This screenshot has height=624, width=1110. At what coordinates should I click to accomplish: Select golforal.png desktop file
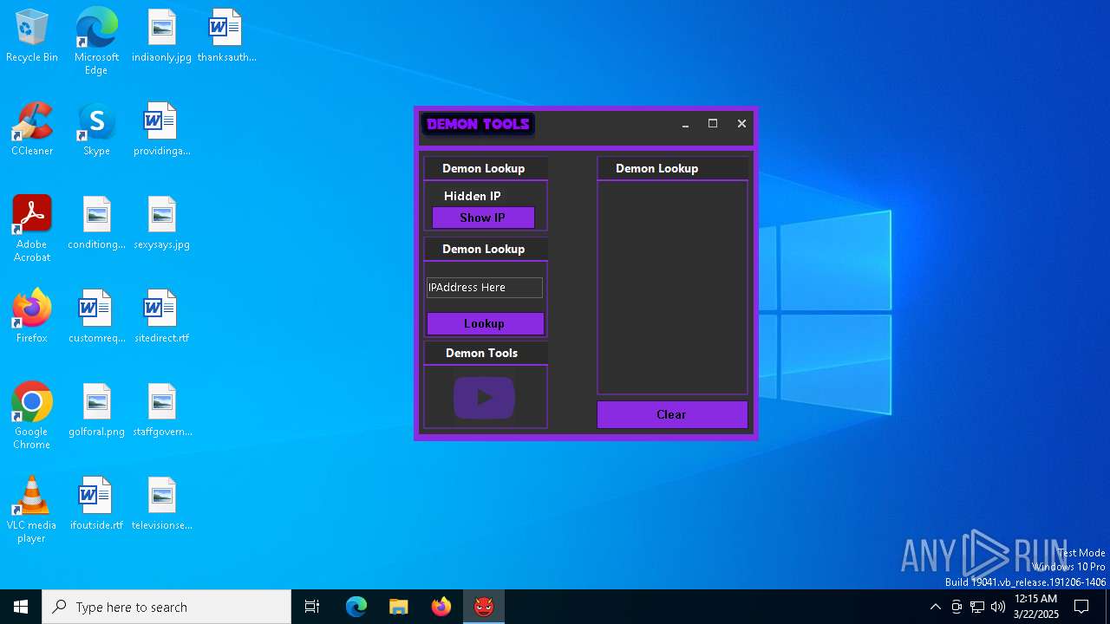96,411
